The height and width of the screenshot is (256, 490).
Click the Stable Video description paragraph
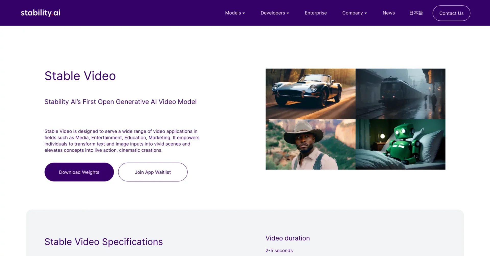tap(122, 141)
